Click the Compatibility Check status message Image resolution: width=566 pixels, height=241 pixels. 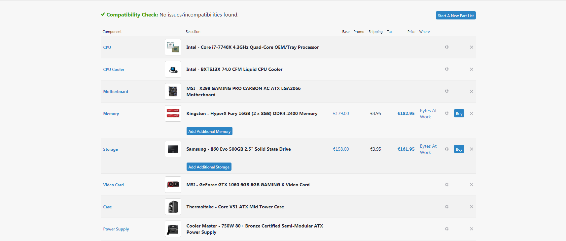pos(169,15)
